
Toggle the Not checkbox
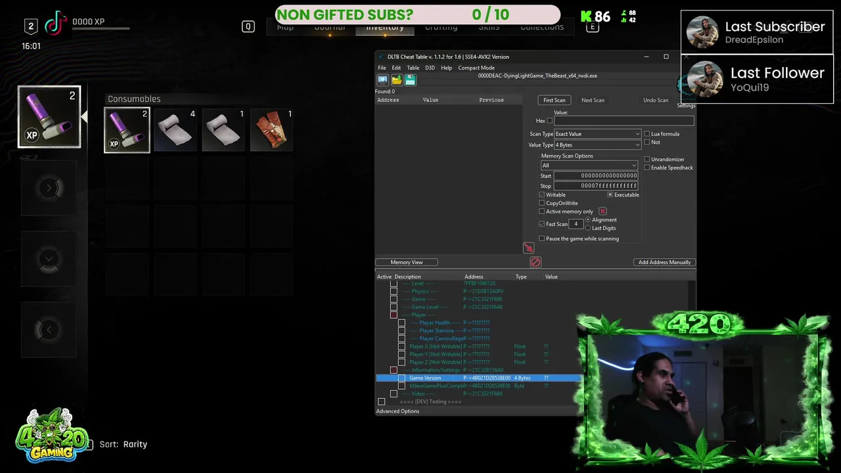tap(647, 142)
